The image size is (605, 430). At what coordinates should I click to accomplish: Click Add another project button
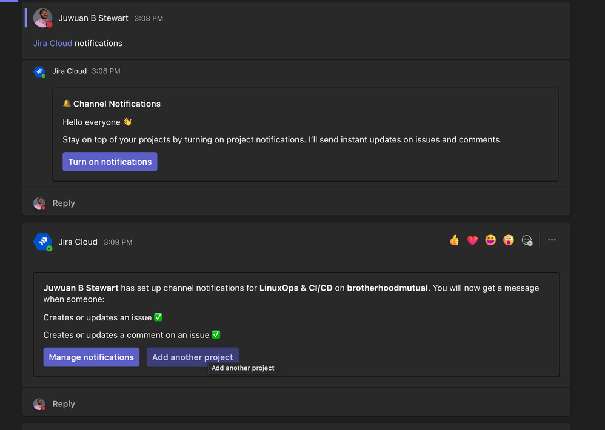click(193, 357)
